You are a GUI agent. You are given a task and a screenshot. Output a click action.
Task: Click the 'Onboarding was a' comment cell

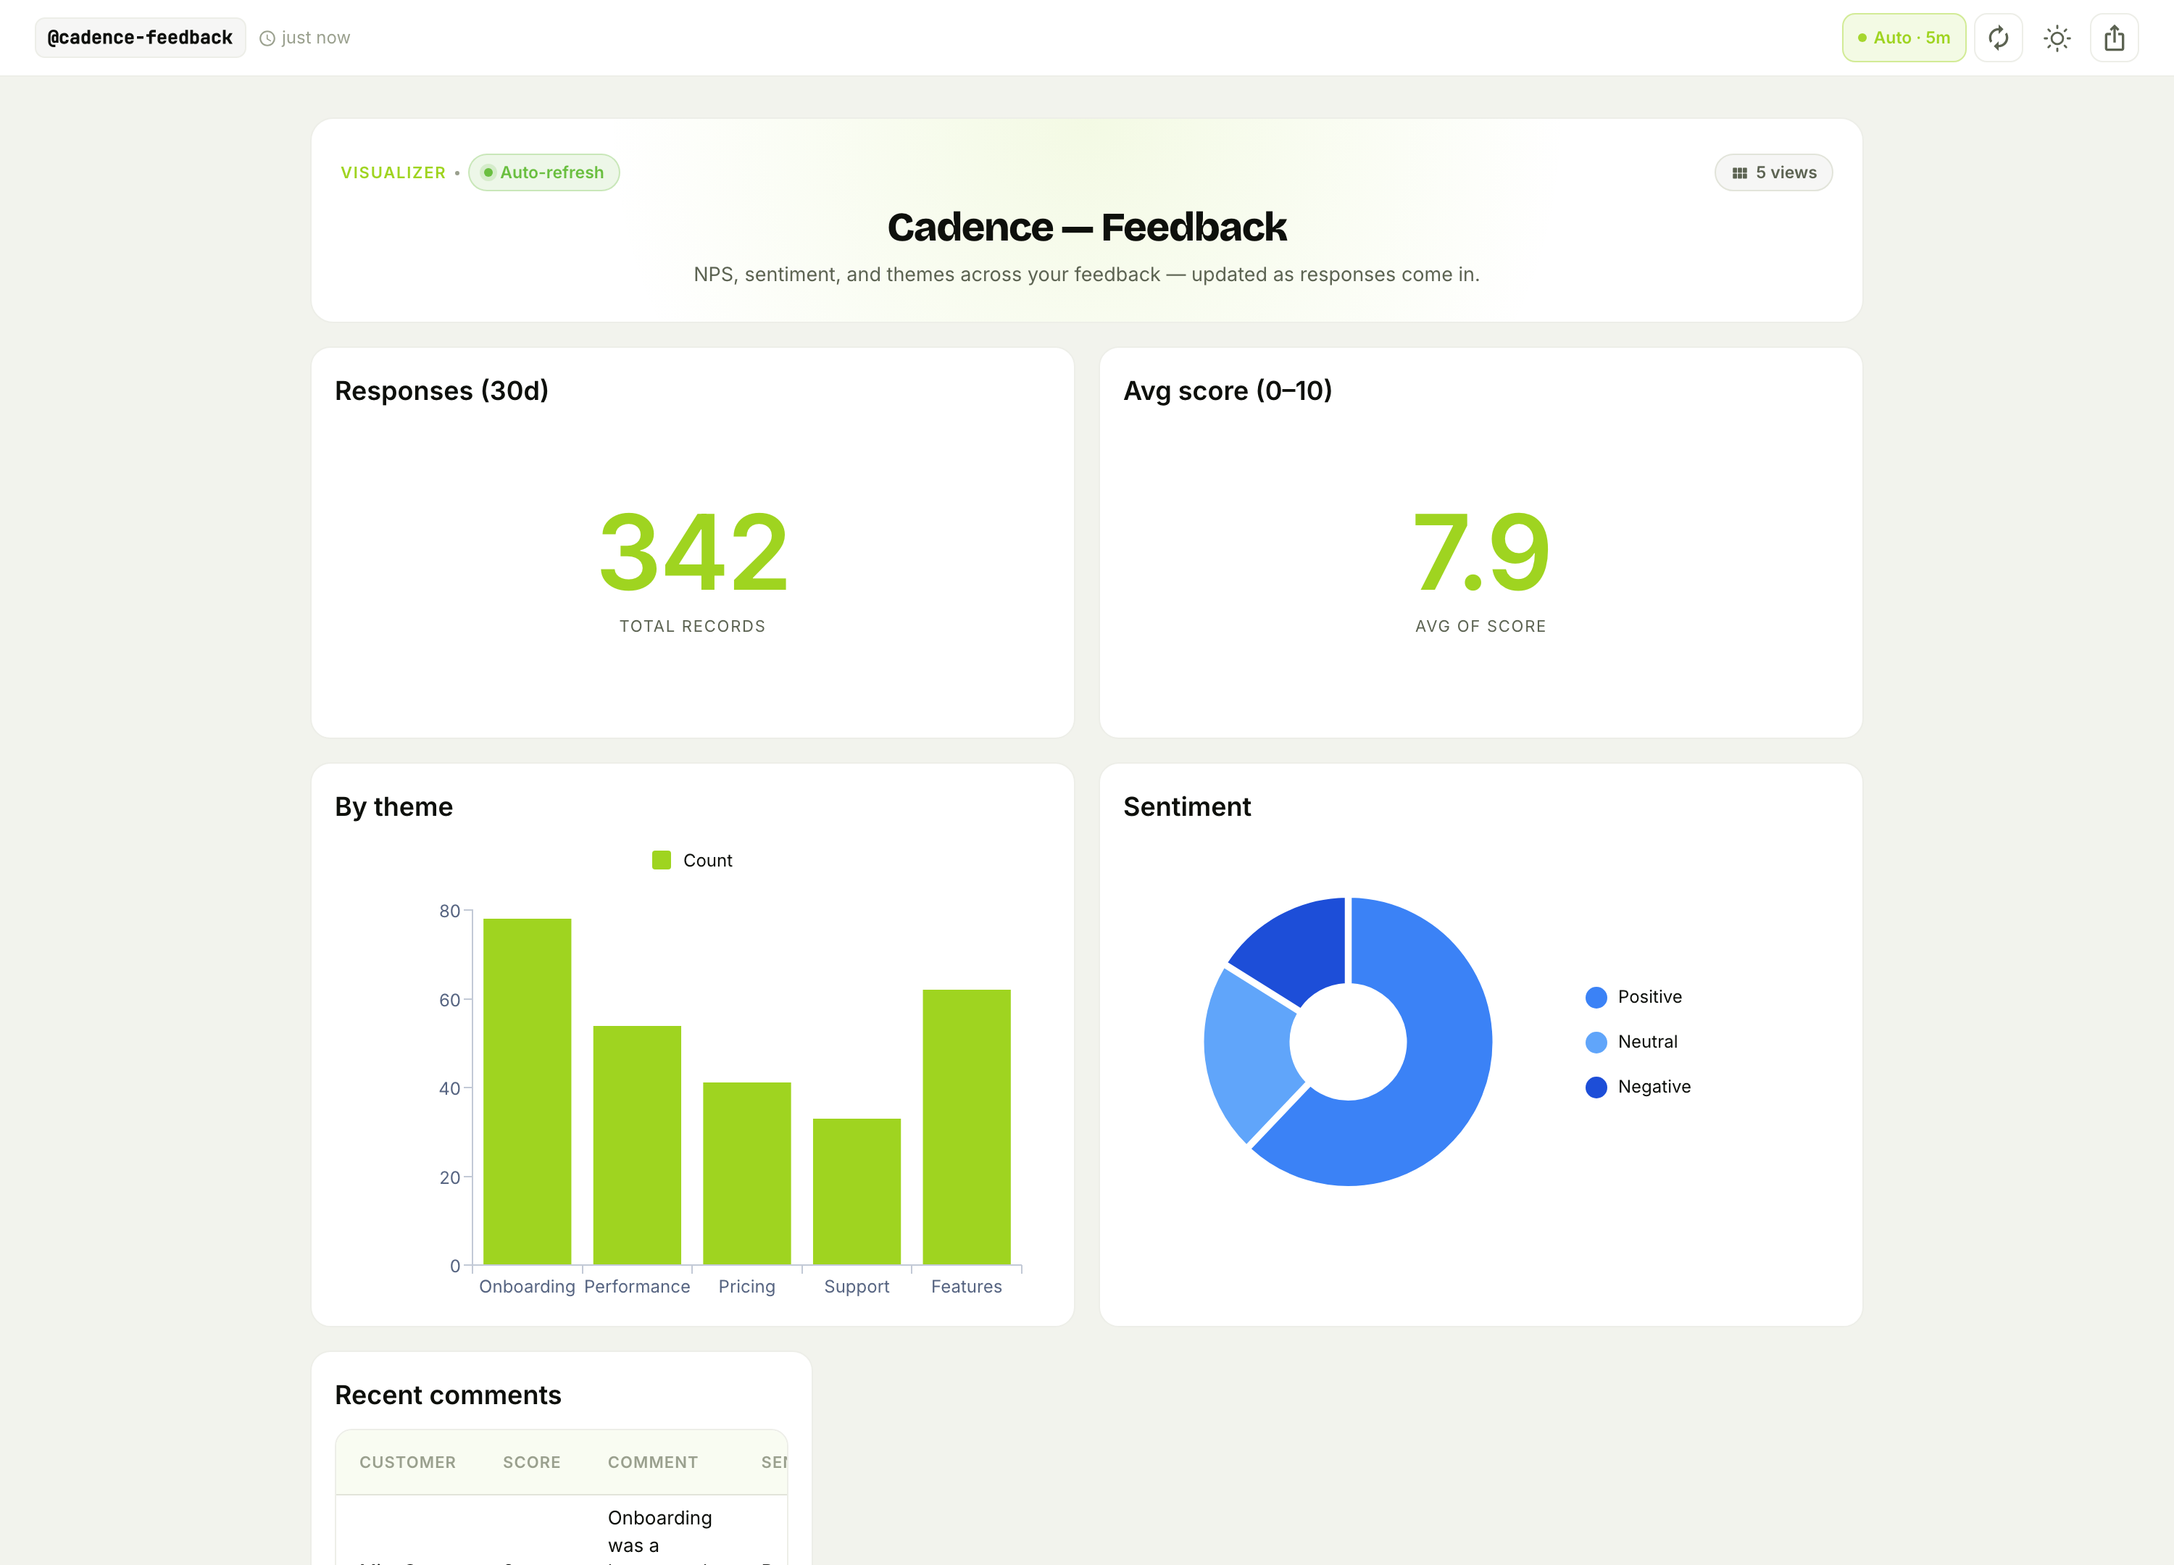pyautogui.click(x=659, y=1532)
